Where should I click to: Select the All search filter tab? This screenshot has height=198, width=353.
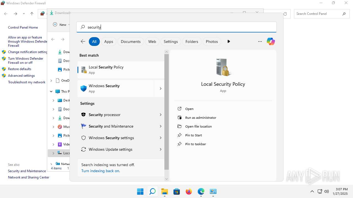click(94, 42)
